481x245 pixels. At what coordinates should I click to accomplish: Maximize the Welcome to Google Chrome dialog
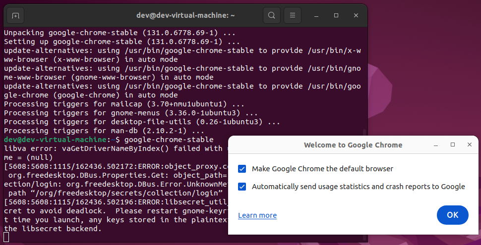click(452, 145)
